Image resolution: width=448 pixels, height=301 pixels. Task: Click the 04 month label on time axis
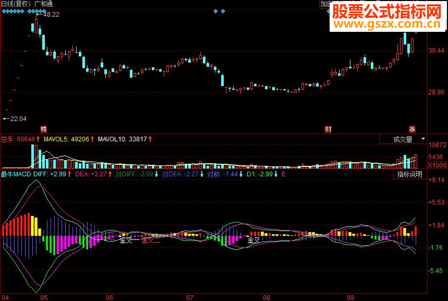click(5, 297)
